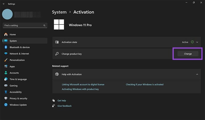205x120 pixels.
Task: Open the Gaming controller icon
Action: point(6,85)
